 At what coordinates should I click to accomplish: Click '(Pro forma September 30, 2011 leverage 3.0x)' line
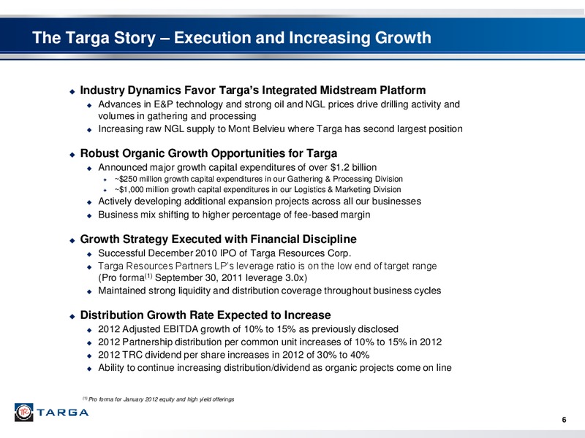pyautogui.click(x=203, y=278)
